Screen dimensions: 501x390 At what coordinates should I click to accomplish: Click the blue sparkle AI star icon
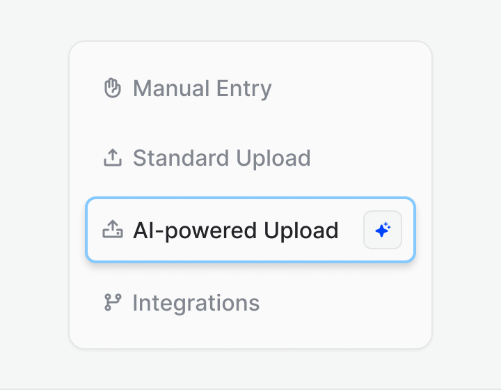[383, 230]
